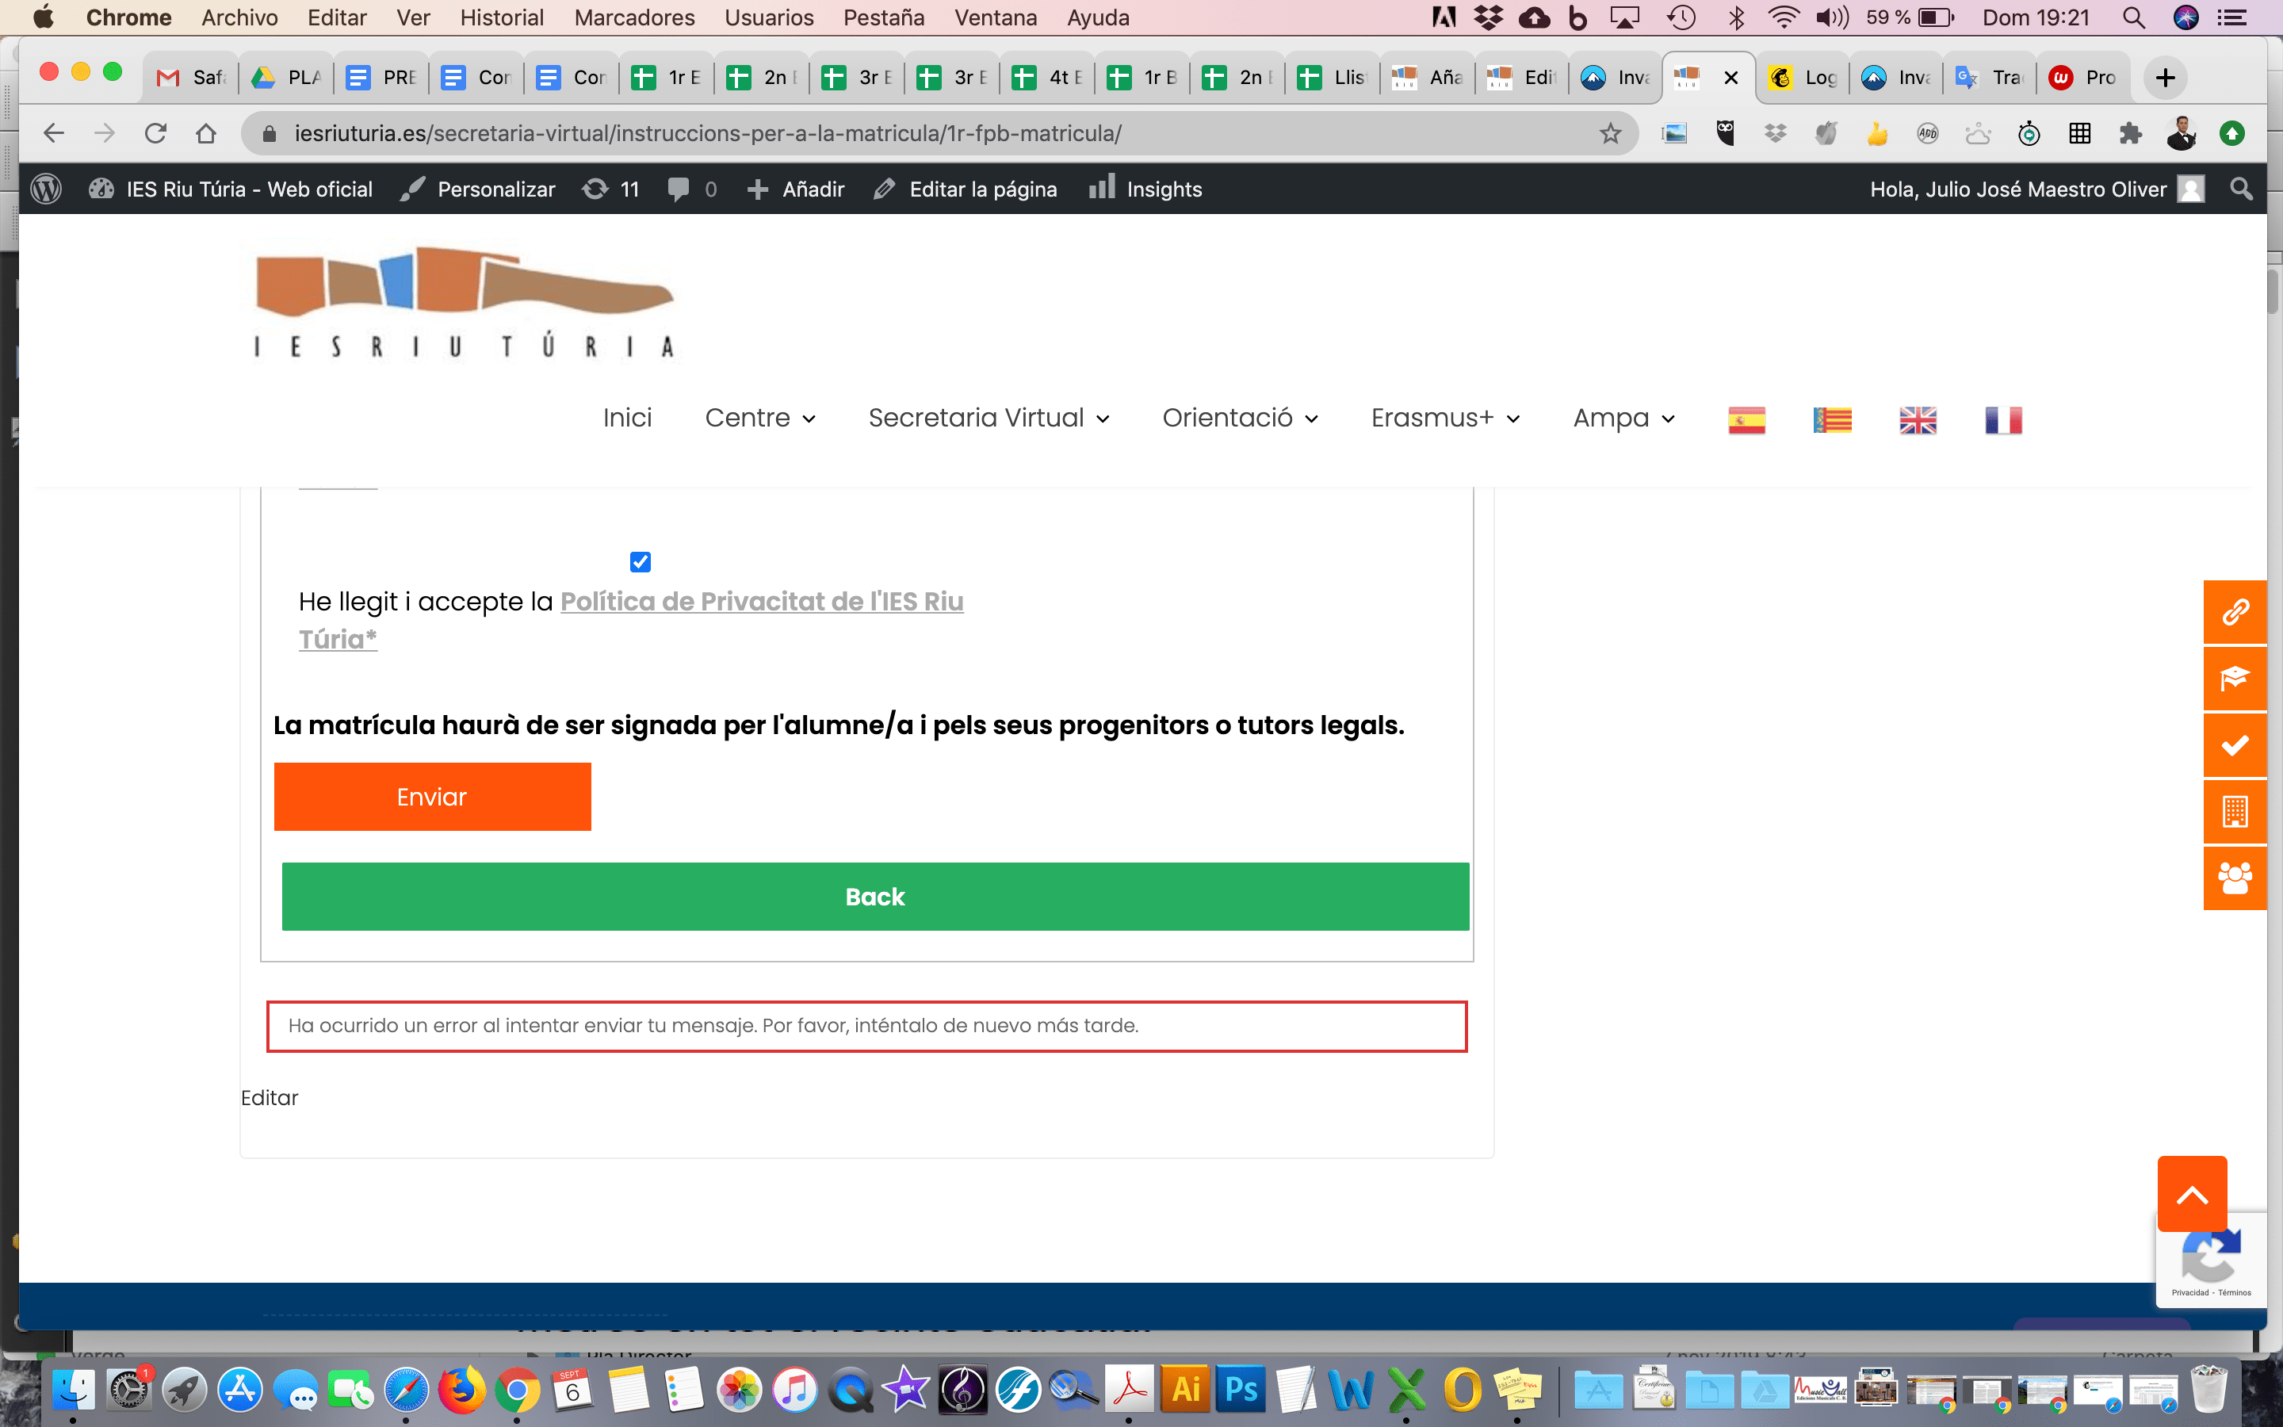The width and height of the screenshot is (2283, 1427).
Task: Click the Editar link below the form
Action: (x=269, y=1099)
